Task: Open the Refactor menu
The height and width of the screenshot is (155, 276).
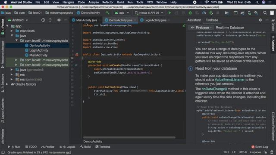Action: click(x=108, y=2)
